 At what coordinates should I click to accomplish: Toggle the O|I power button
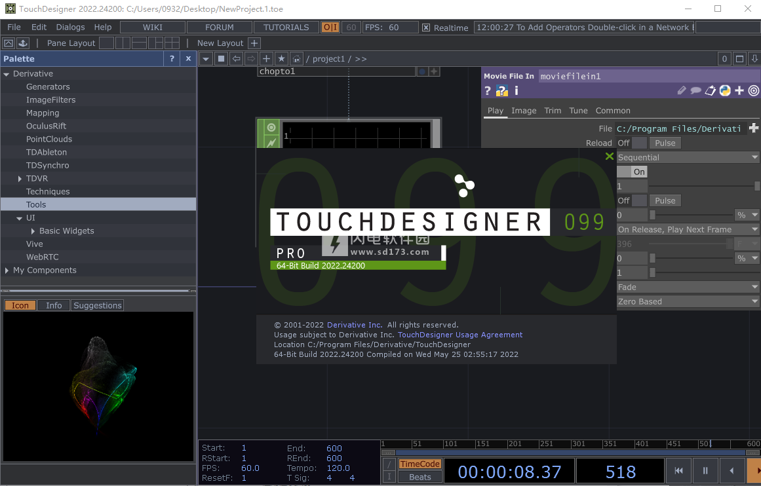[x=330, y=27]
